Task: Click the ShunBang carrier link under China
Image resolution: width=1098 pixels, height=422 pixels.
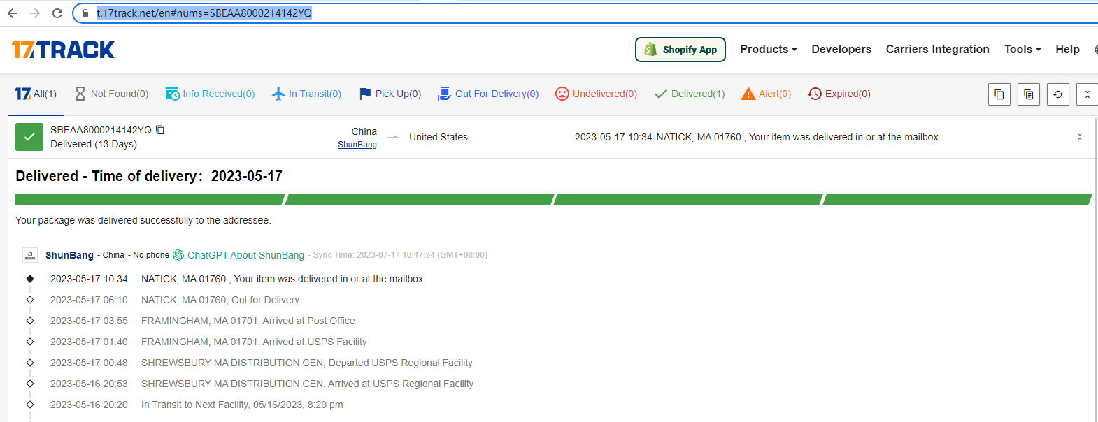Action: pos(357,145)
